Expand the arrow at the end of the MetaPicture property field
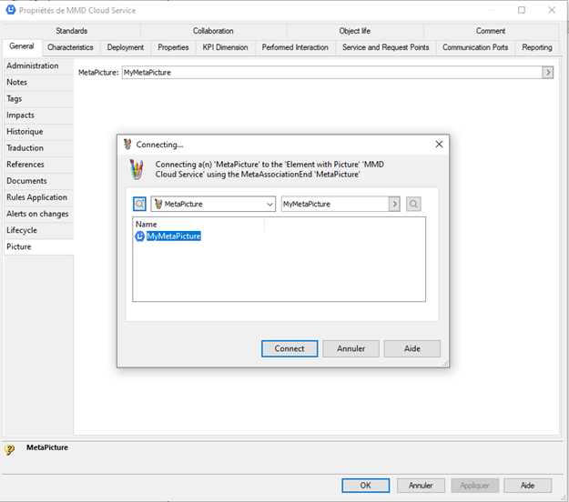 (547, 72)
